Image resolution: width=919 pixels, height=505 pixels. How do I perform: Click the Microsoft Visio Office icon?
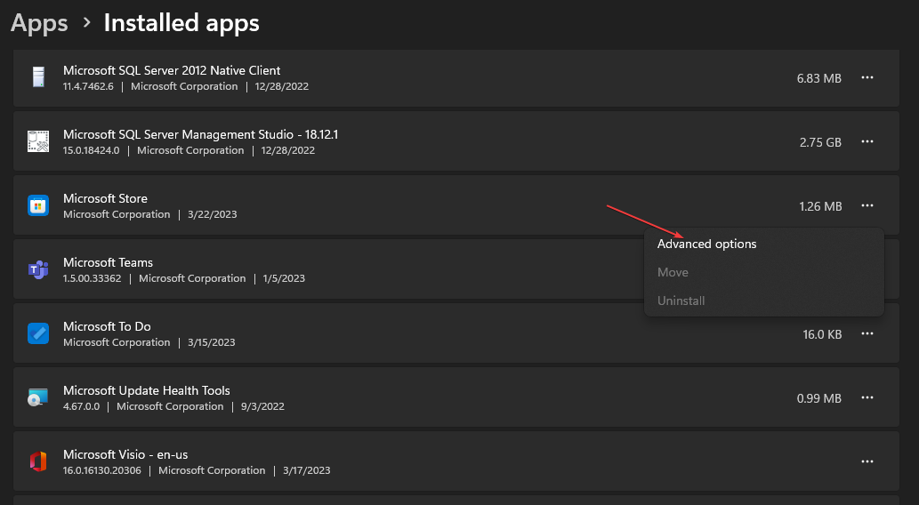click(38, 461)
